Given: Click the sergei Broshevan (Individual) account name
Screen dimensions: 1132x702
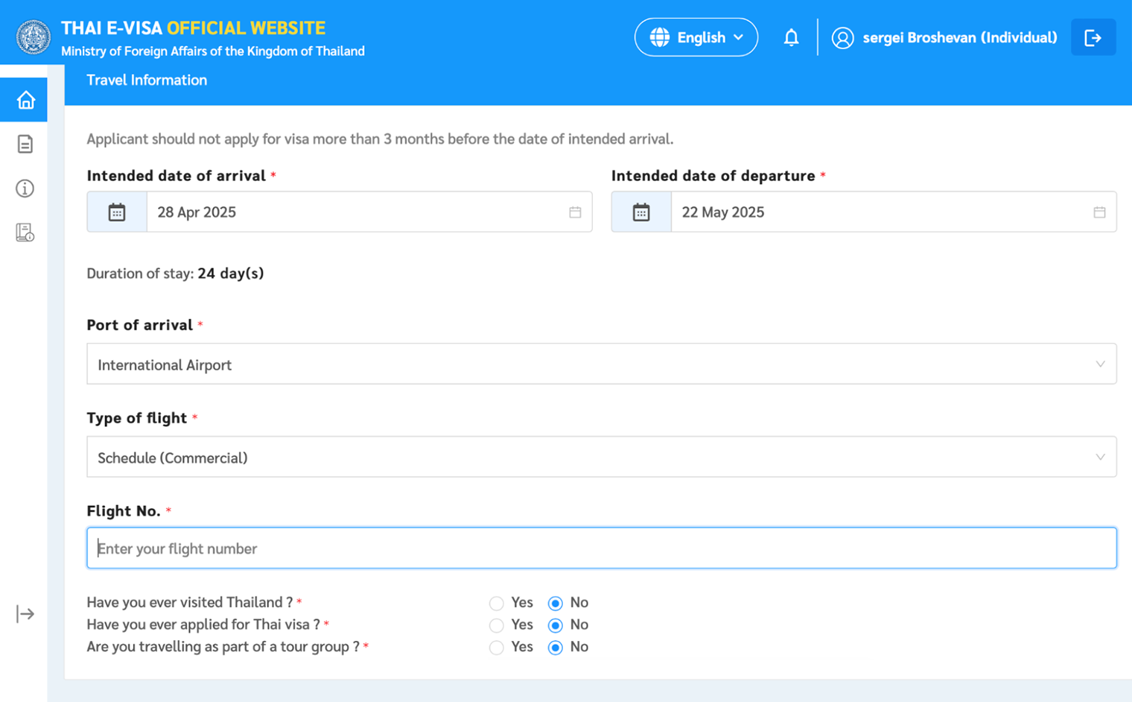Looking at the screenshot, I should coord(960,37).
